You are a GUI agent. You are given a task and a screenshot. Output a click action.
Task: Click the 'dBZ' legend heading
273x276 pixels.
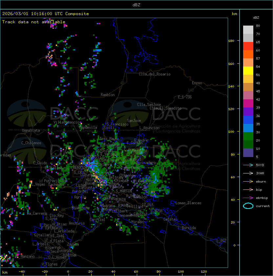pyautogui.click(x=256, y=18)
